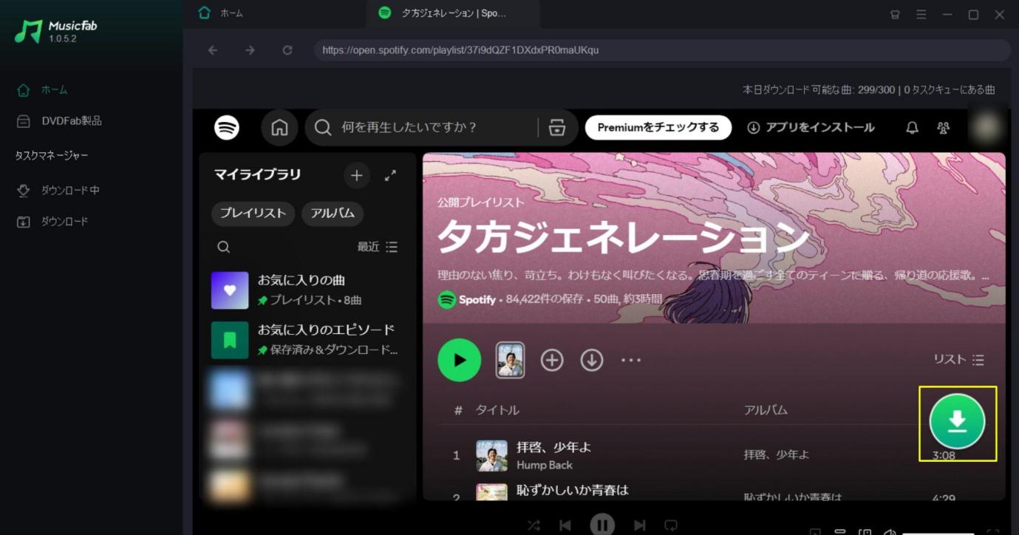
Task: Open the notifications bell icon
Action: pyautogui.click(x=912, y=128)
